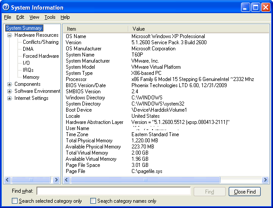Expand the Internet Settings node
The width and height of the screenshot is (273, 208).
coord(9,98)
